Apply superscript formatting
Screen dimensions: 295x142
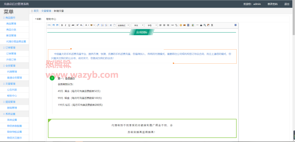77,25
